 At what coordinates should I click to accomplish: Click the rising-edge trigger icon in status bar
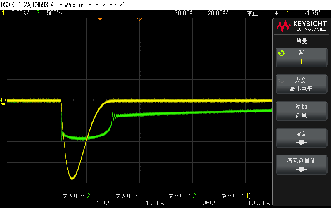coord(276,13)
